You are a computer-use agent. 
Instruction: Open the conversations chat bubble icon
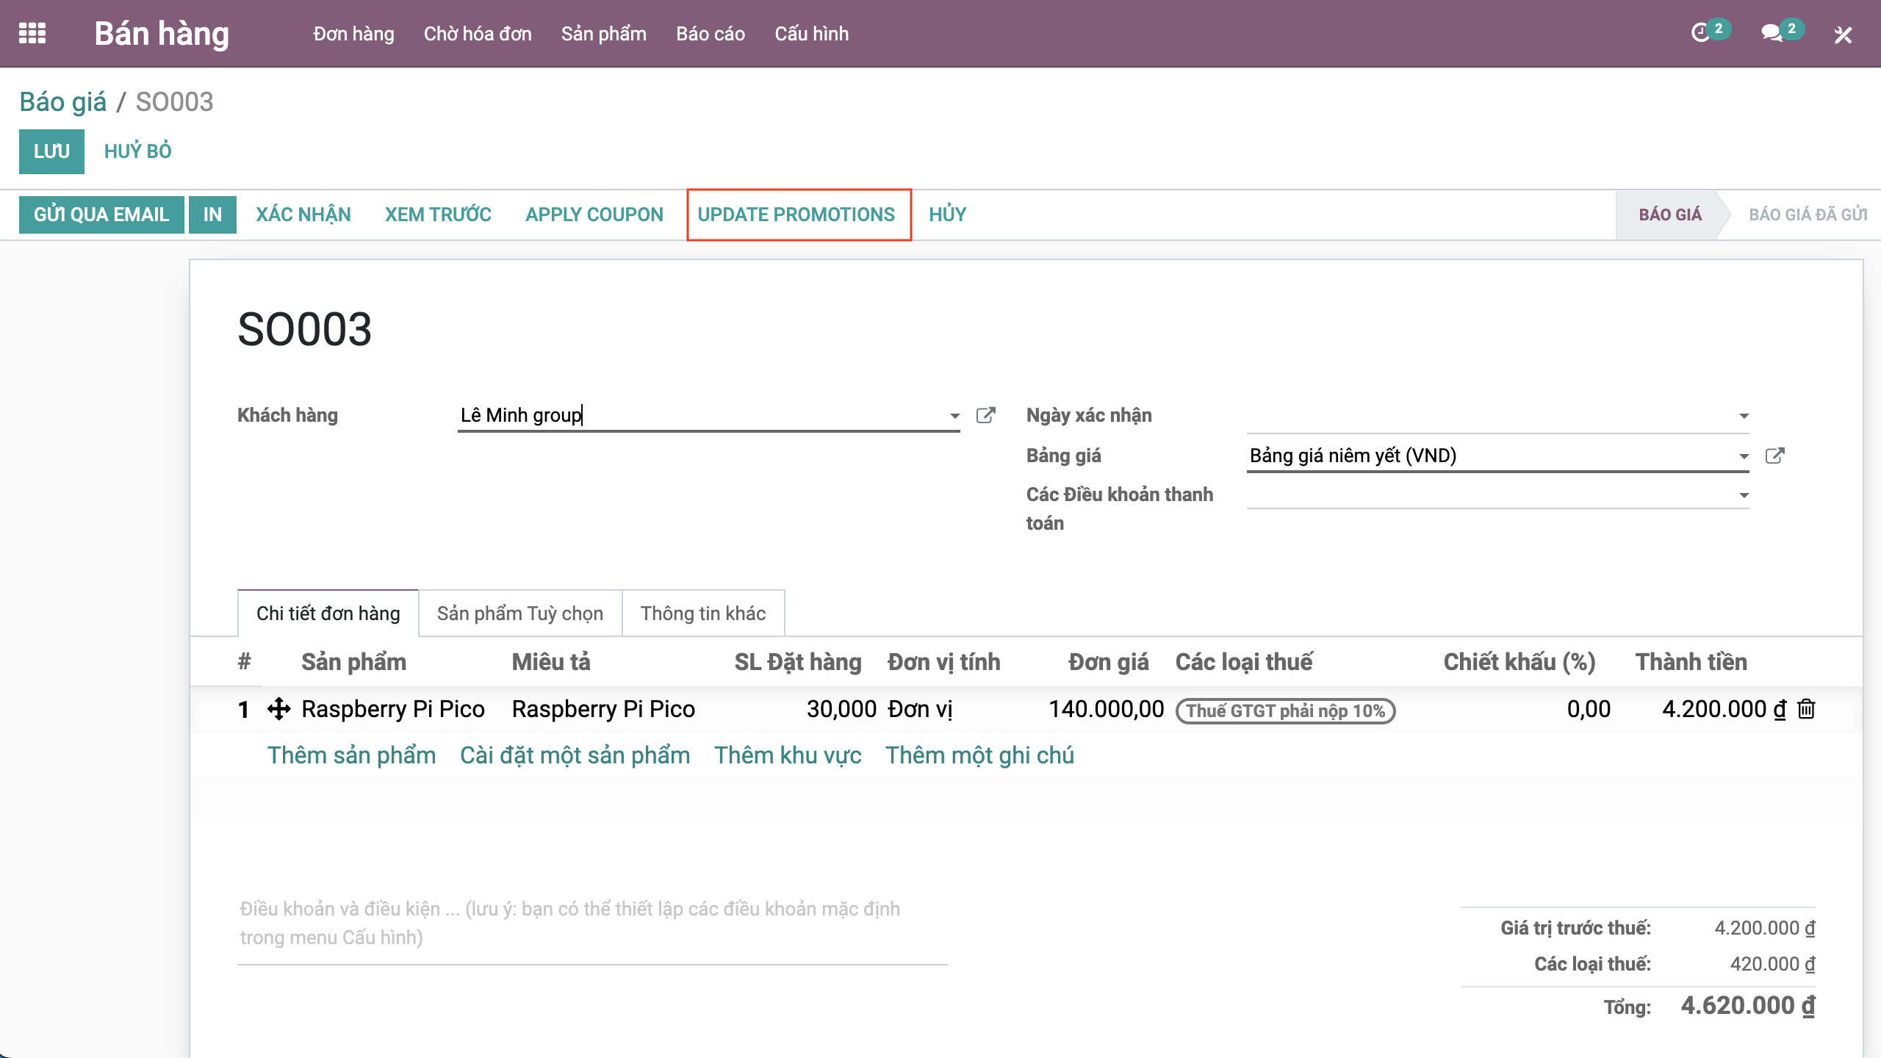(1772, 33)
